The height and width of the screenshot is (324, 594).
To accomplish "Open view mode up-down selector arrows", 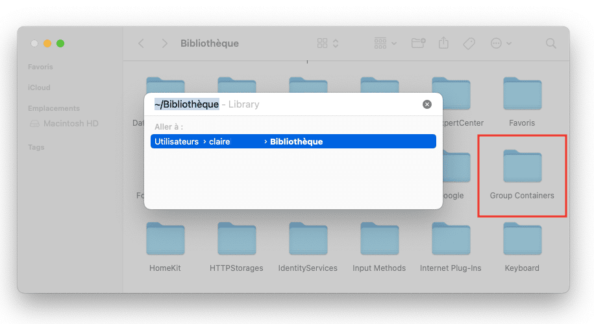I will [336, 43].
